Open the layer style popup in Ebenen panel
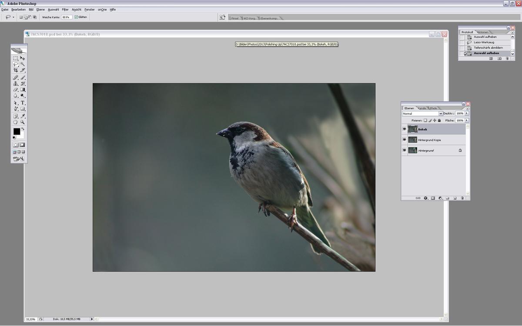Image resolution: width=522 pixels, height=326 pixels. pos(425,198)
